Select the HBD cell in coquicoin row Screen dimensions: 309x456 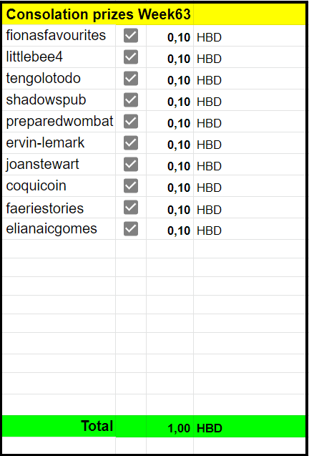pyautogui.click(x=250, y=185)
